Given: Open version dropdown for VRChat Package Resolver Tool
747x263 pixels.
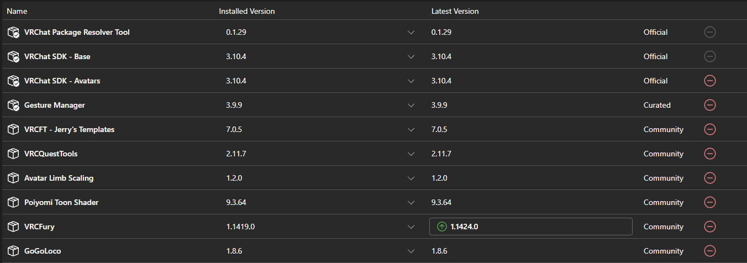Looking at the screenshot, I should click(411, 33).
